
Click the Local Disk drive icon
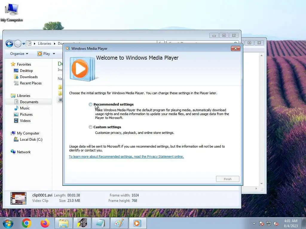[x=16, y=139]
